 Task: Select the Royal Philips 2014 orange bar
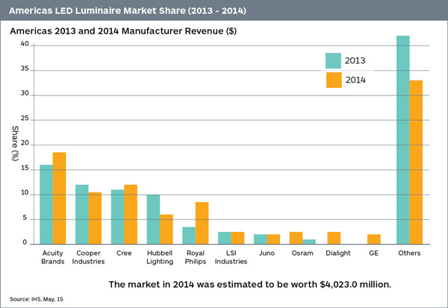202,222
